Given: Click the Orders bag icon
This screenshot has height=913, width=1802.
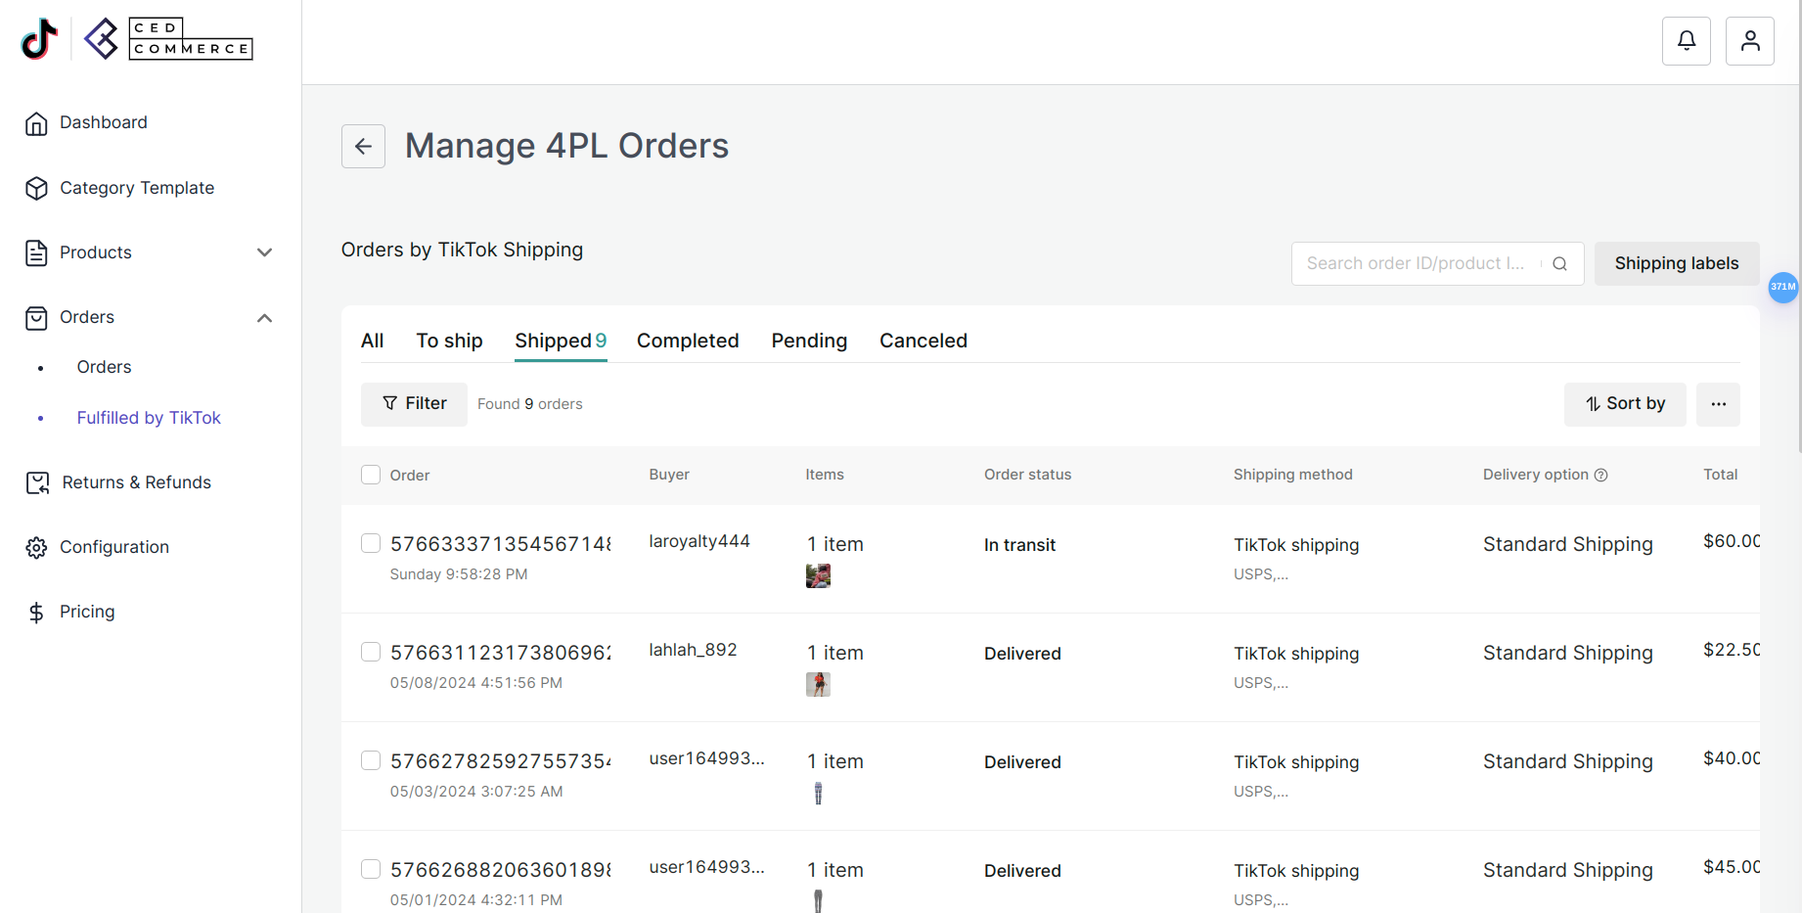Looking at the screenshot, I should (x=36, y=318).
